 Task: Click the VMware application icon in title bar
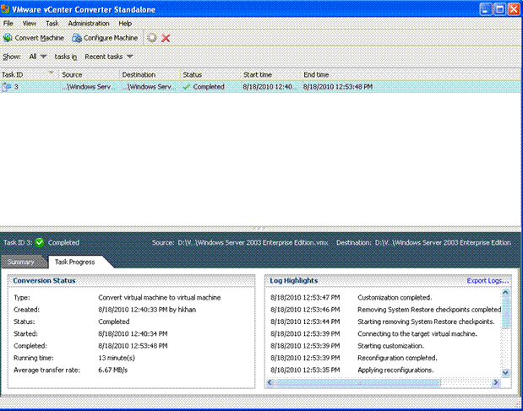point(5,9)
